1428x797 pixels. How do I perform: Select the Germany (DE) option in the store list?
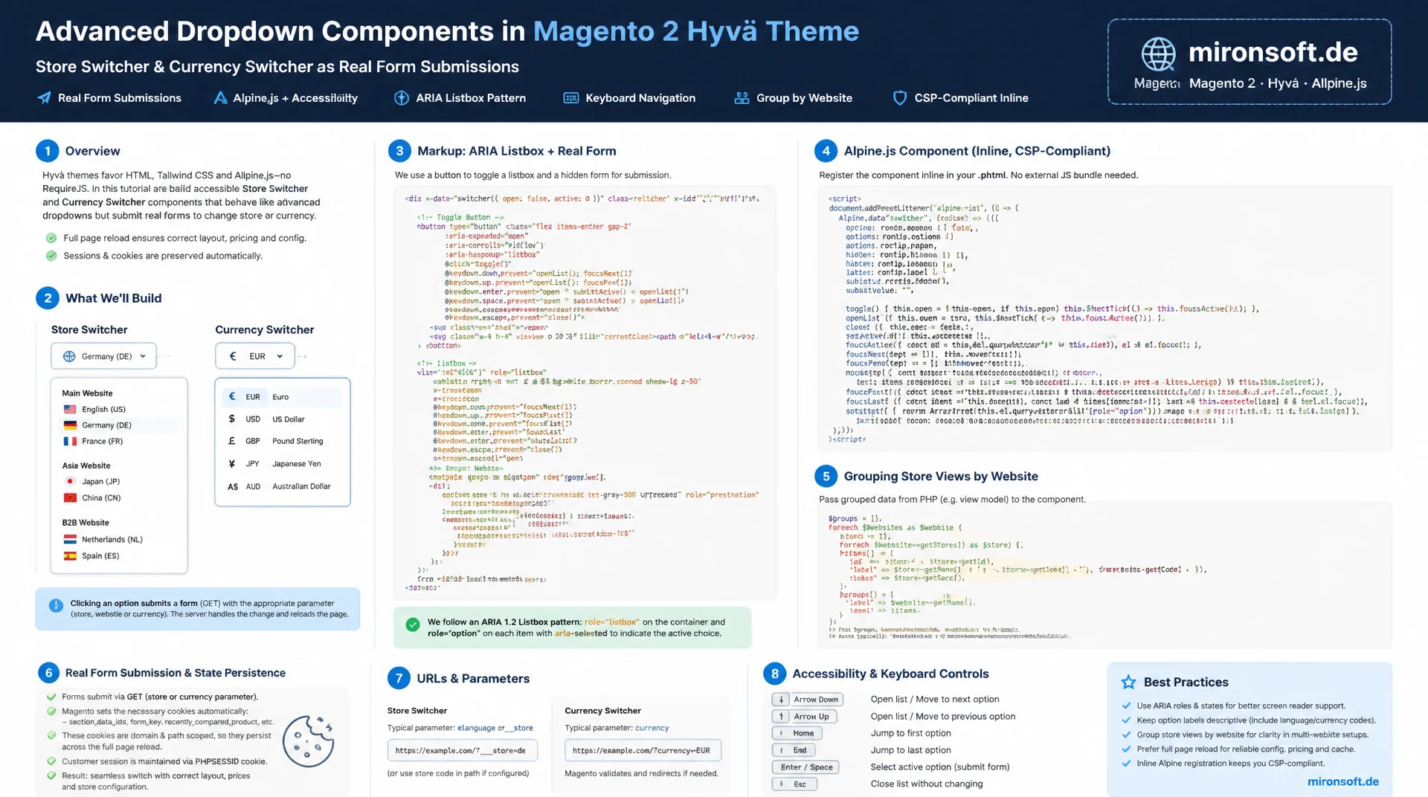[x=119, y=425]
